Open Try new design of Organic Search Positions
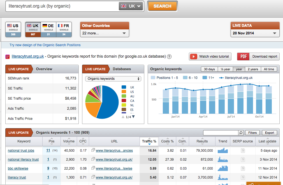283x185 pixels. [45, 45]
